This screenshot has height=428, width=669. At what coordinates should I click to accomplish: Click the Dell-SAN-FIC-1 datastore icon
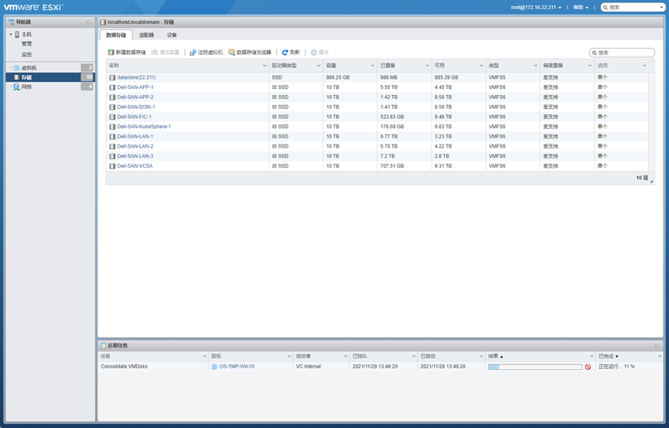[x=112, y=117]
